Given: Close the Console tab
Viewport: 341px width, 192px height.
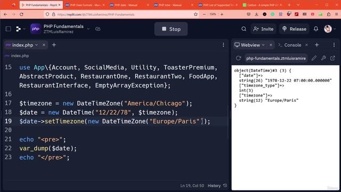Looking at the screenshot, I should tap(306, 45).
